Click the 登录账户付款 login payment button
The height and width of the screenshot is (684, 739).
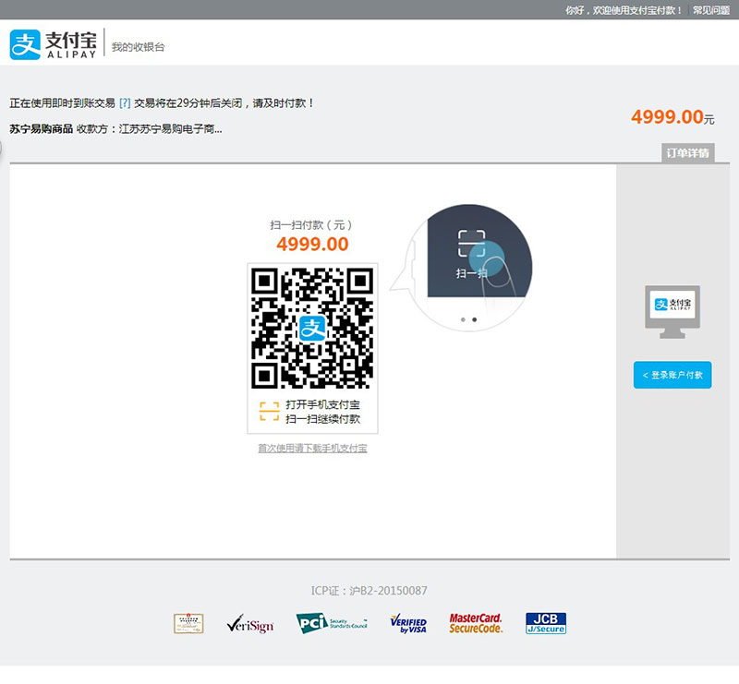[672, 375]
